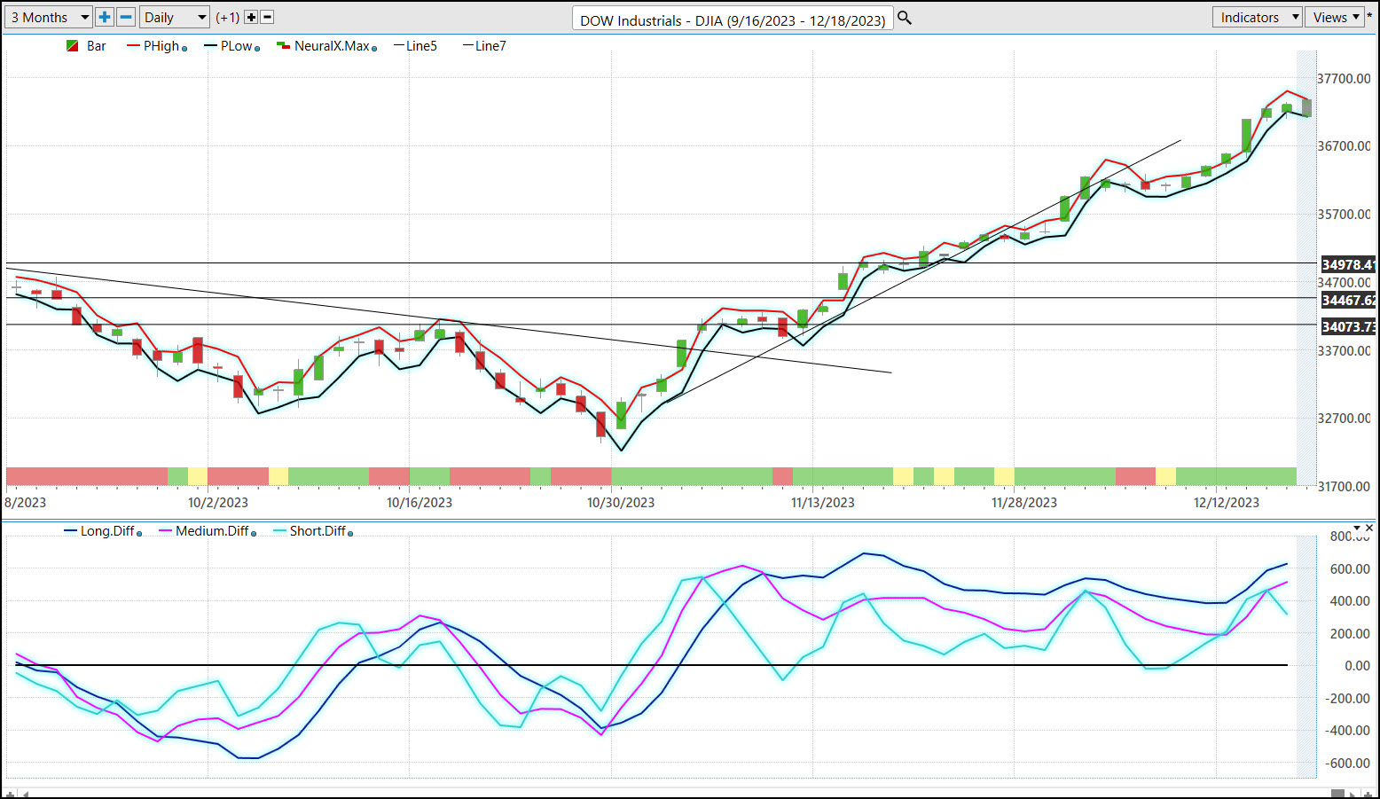Screen dimensions: 1380x799
Task: Click the 37700.00 price axis label
Action: (x=1345, y=79)
